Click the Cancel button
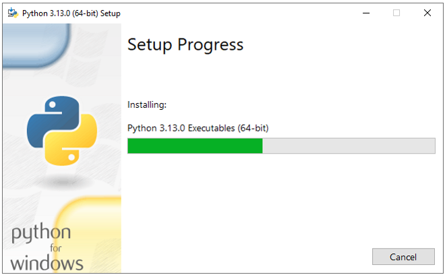Viewport: 447px width, 275px height. 403,257
